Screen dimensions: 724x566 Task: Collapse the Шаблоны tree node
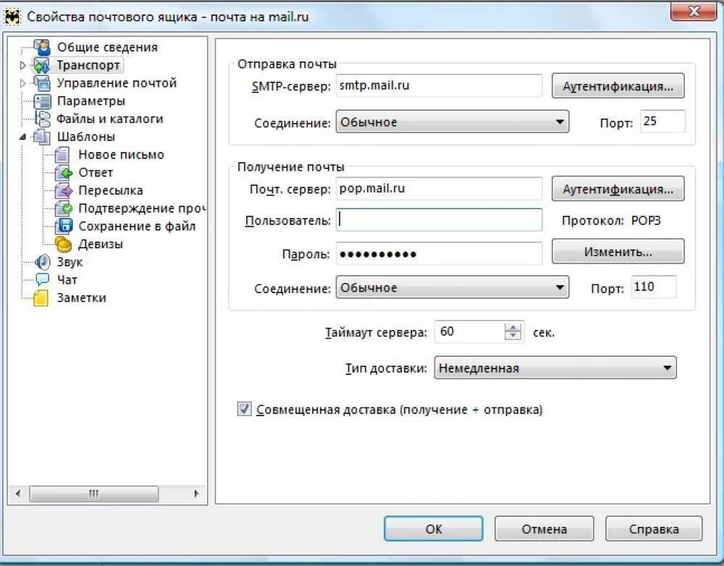click(x=22, y=137)
